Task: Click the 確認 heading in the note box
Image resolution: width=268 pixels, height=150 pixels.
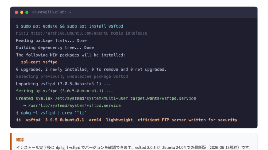Action: [20, 140]
